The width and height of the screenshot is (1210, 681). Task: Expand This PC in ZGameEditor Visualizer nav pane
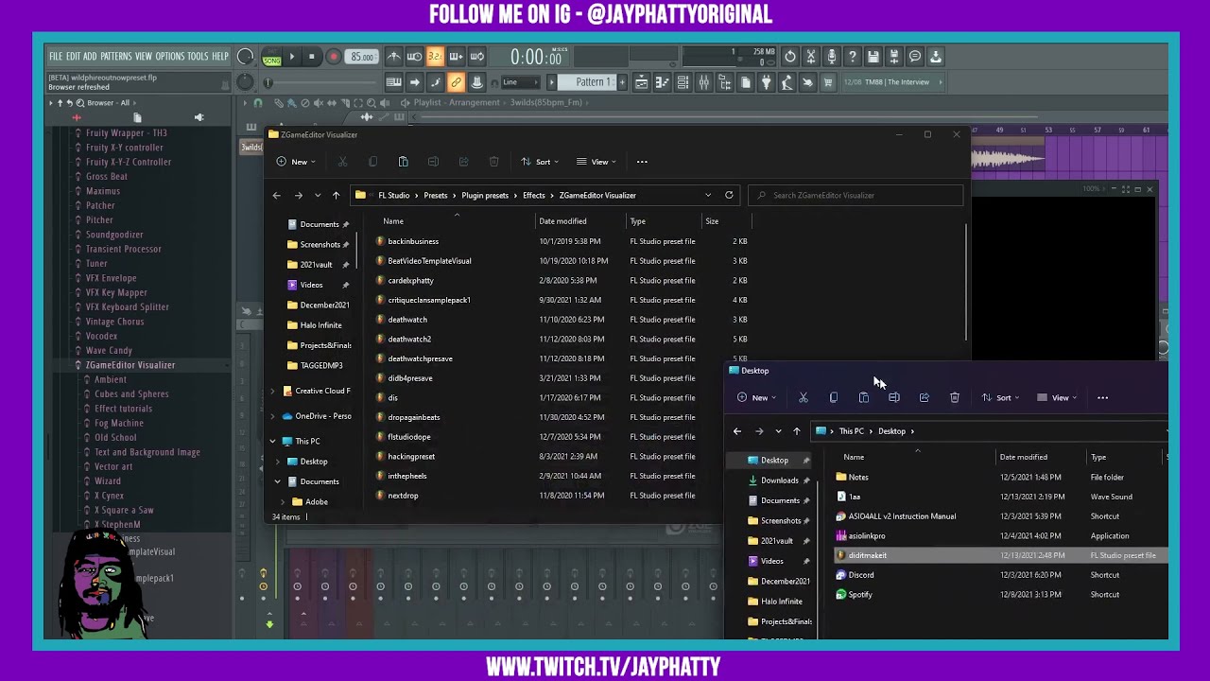273,442
